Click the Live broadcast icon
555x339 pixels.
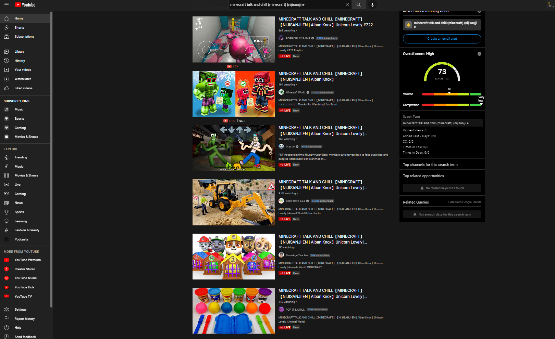[7, 185]
